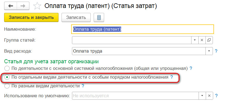The width and height of the screenshot is (228, 103).
Task: Click the Использование по умолчанию label
Action: 37,96
